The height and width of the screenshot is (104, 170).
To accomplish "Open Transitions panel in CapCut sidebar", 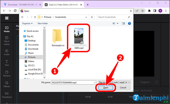I will pos(7,95).
